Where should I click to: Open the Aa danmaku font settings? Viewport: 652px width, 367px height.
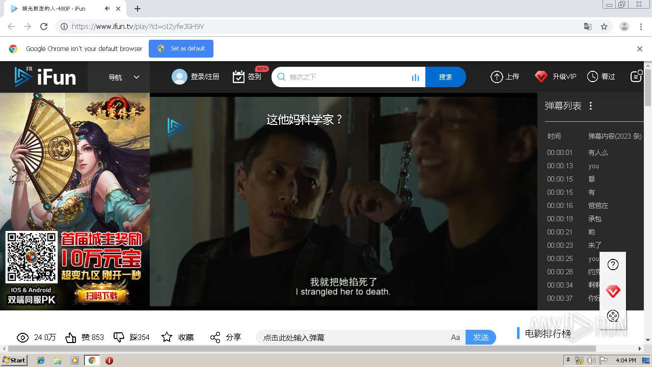click(x=455, y=337)
